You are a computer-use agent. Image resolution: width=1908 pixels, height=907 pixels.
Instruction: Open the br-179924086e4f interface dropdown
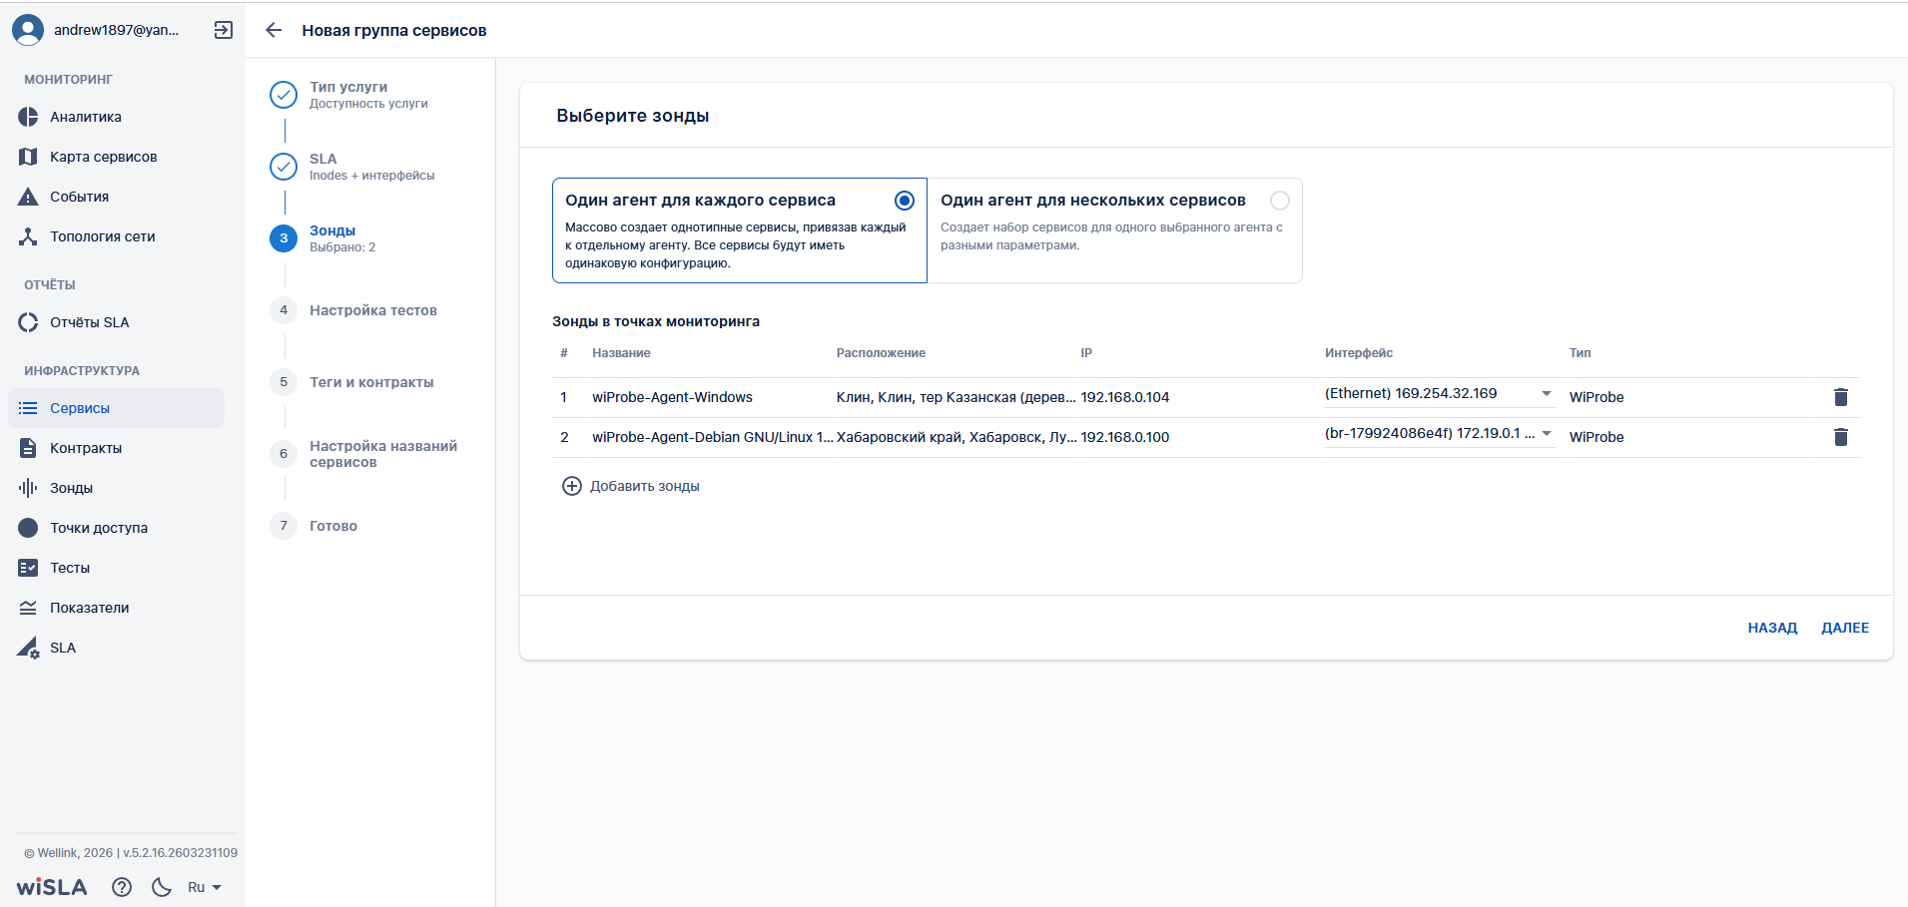(1546, 434)
